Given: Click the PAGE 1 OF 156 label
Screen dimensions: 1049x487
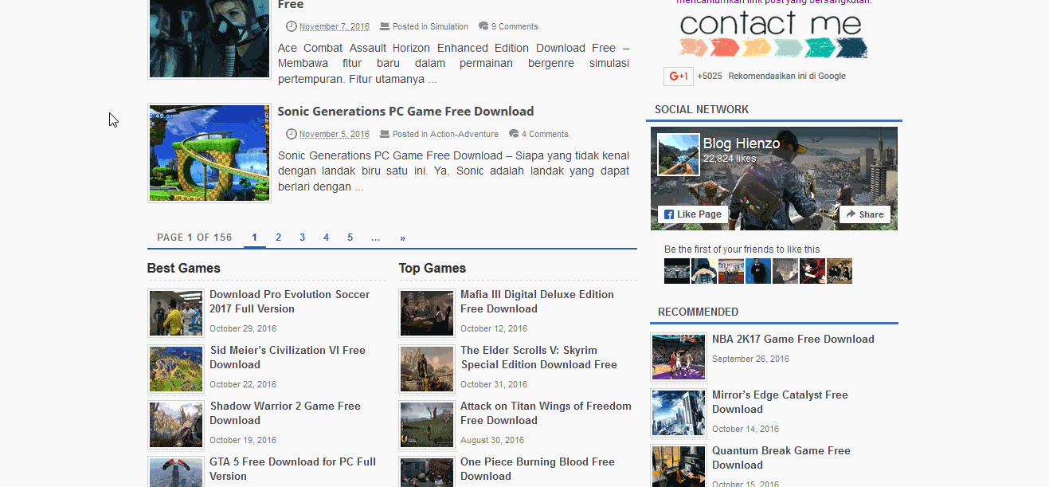Looking at the screenshot, I should point(194,238).
